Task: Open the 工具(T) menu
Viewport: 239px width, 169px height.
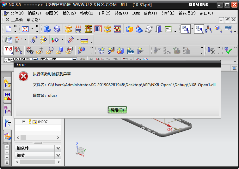Action: pos(104,13)
